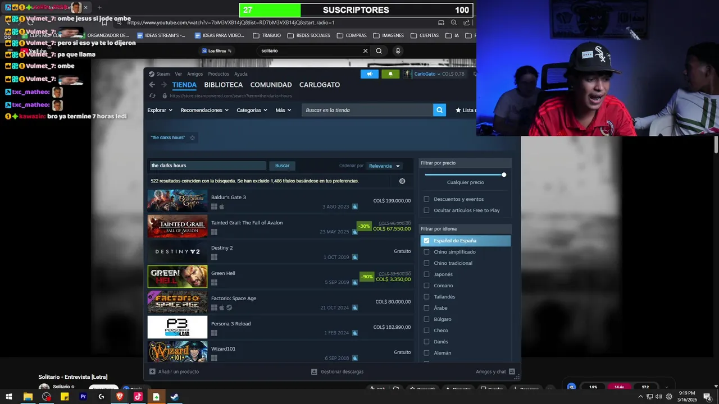Image resolution: width=719 pixels, height=404 pixels.
Task: Click the Buscar button
Action: pyautogui.click(x=282, y=166)
